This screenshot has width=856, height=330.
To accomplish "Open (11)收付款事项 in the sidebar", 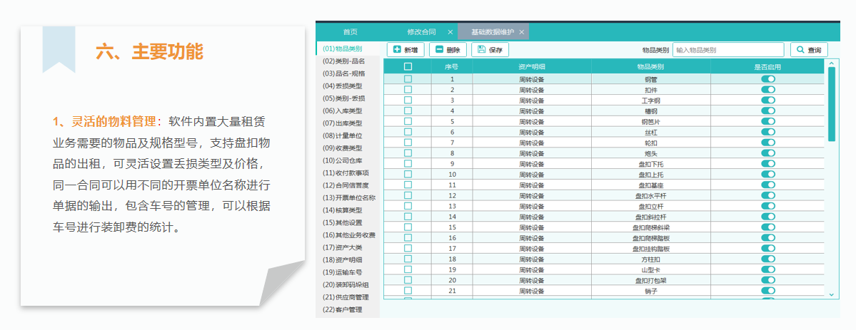I will 346,173.
